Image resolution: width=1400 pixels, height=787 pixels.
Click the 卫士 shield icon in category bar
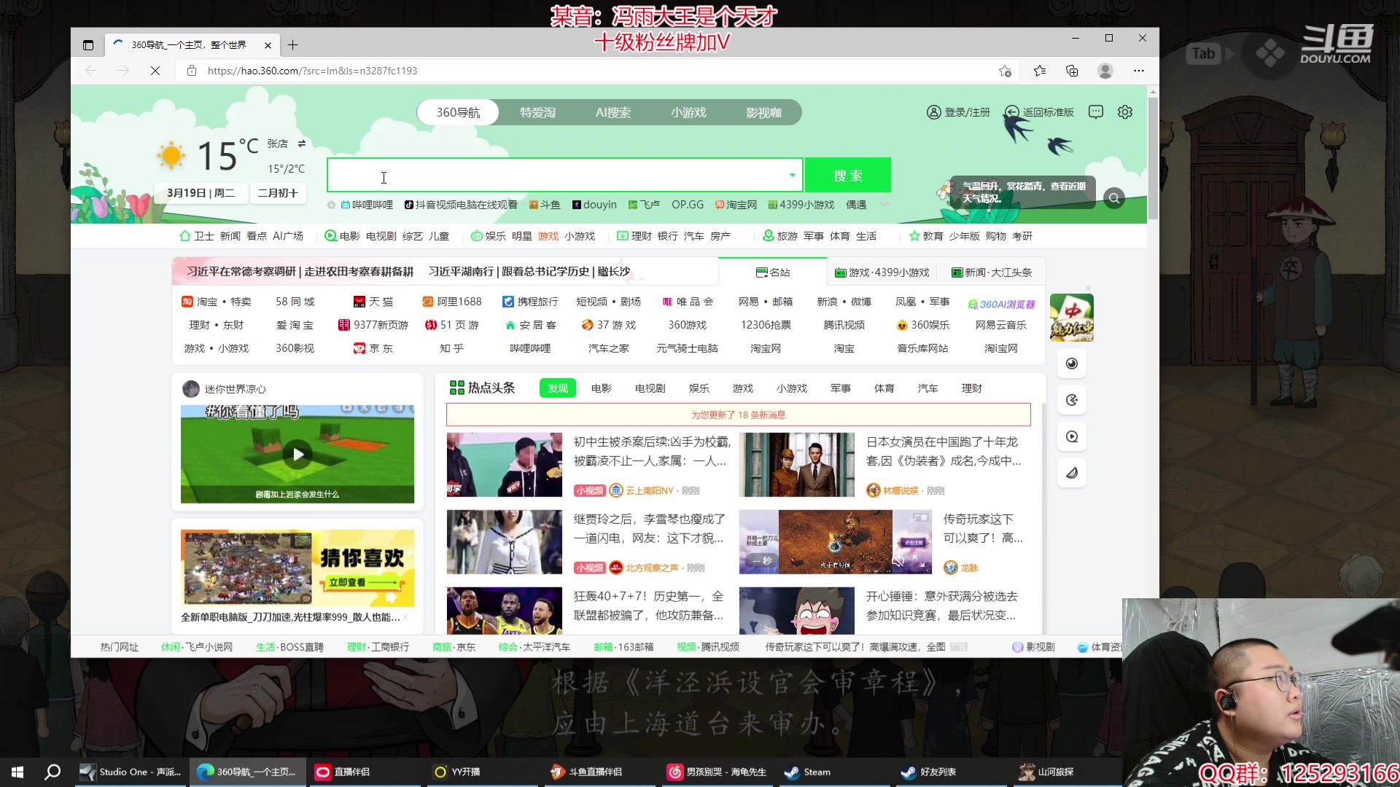(x=185, y=235)
